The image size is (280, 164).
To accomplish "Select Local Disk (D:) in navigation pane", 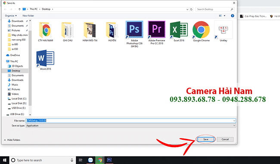I will (17, 104).
